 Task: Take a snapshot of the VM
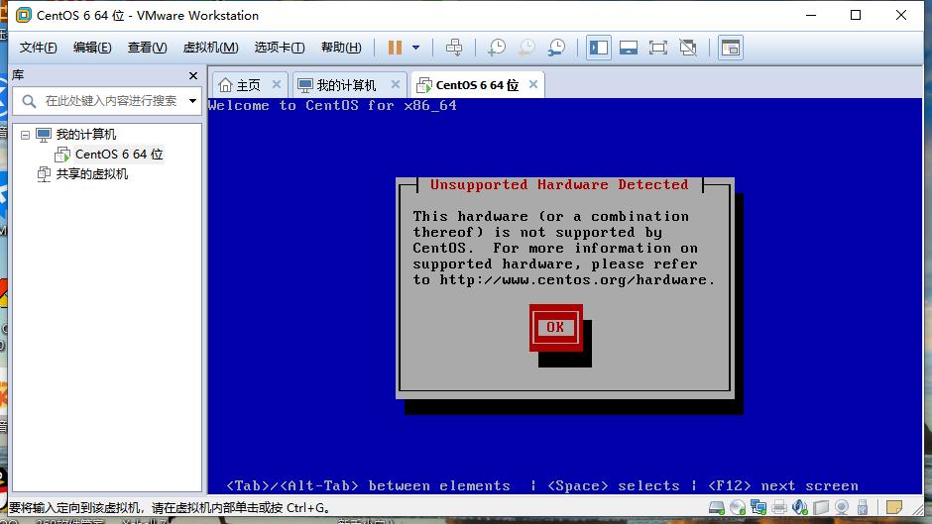pyautogui.click(x=497, y=48)
